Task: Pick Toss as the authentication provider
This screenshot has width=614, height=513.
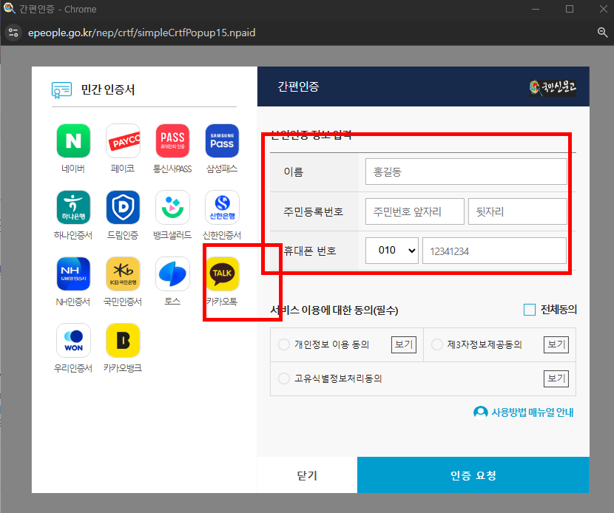Action: coord(172,274)
